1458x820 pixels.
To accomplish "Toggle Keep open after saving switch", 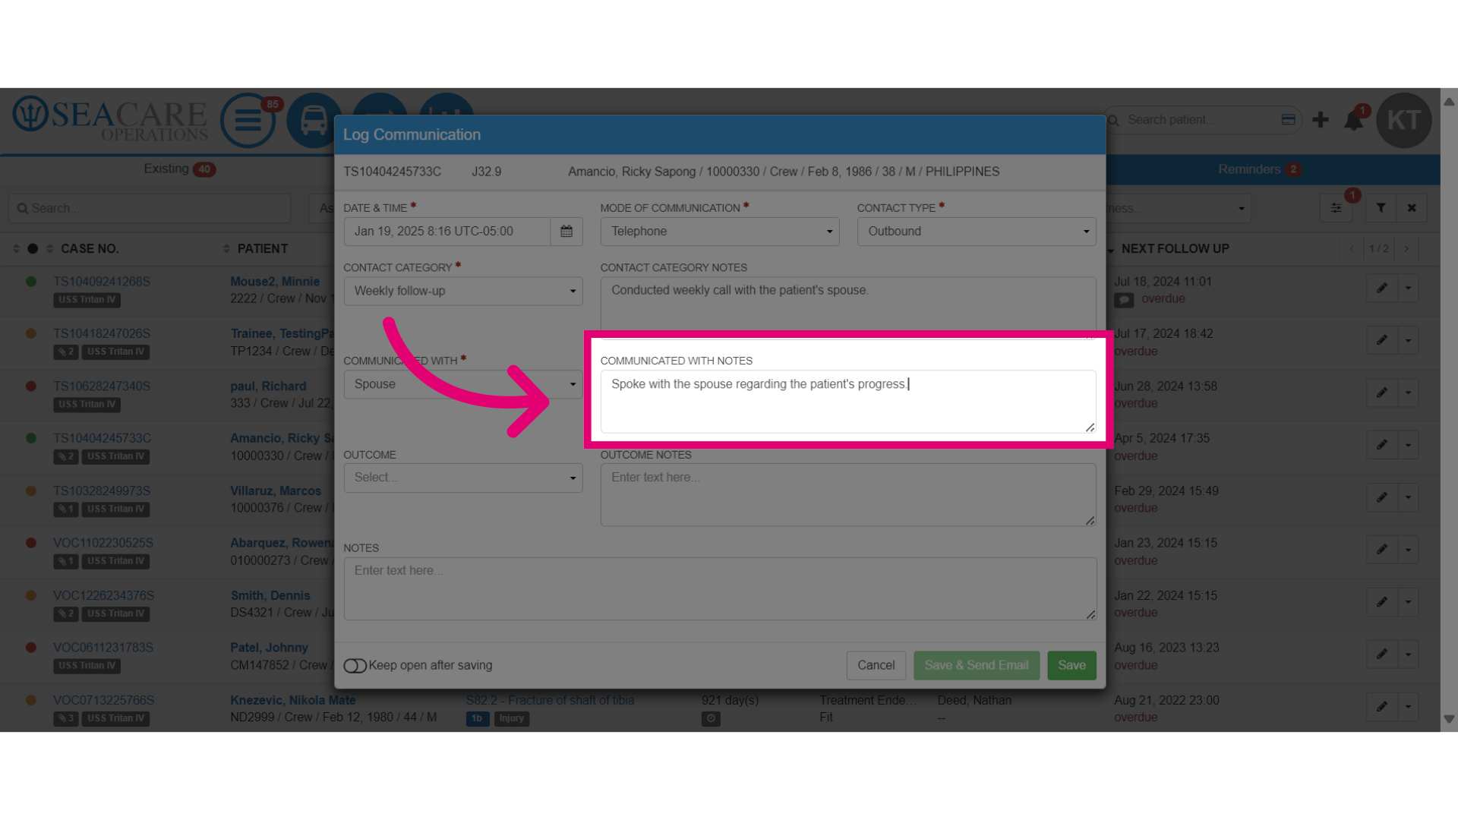I will point(355,666).
